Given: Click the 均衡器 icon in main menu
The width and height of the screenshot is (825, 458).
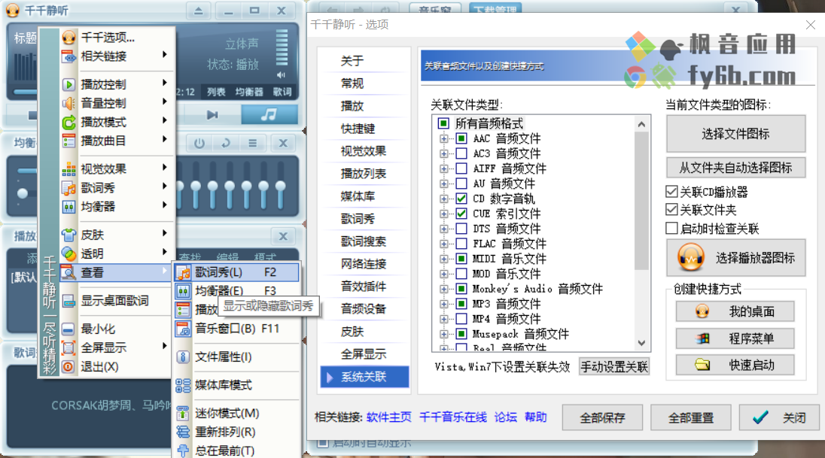Looking at the screenshot, I should coord(69,207).
